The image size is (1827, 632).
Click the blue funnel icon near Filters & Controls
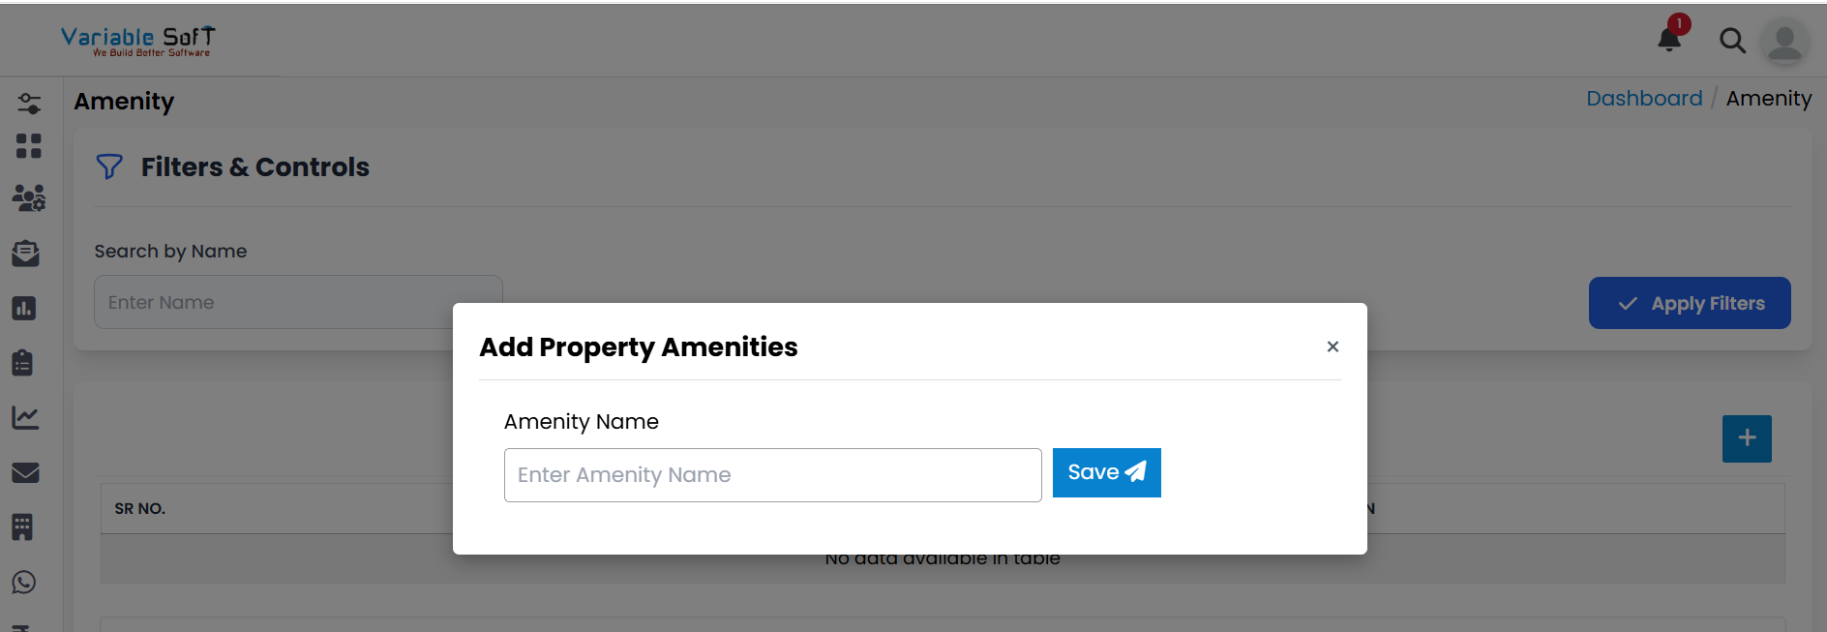coord(109,166)
